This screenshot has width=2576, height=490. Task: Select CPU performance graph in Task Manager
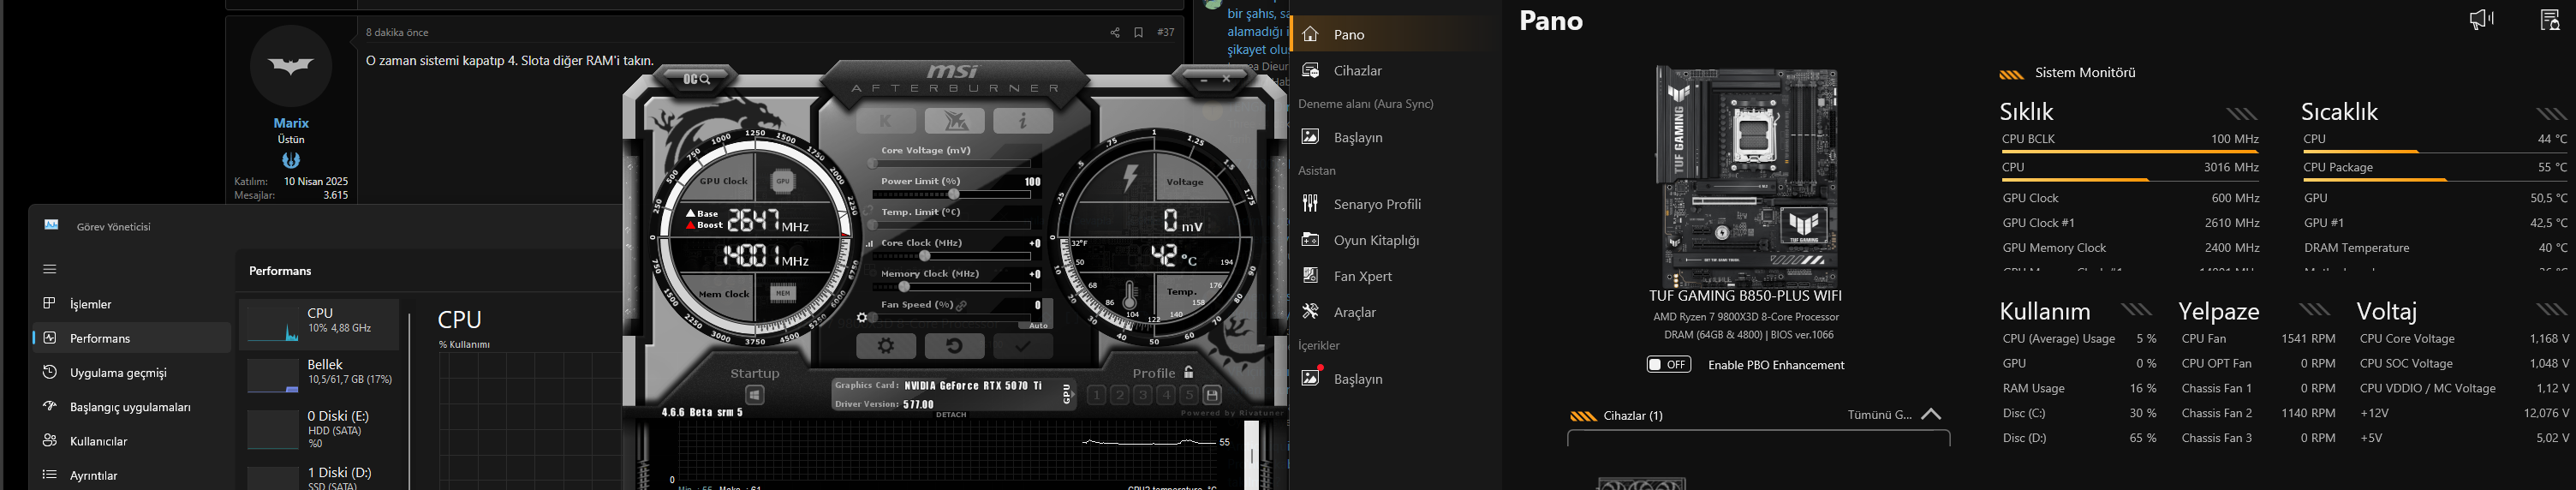point(319,324)
